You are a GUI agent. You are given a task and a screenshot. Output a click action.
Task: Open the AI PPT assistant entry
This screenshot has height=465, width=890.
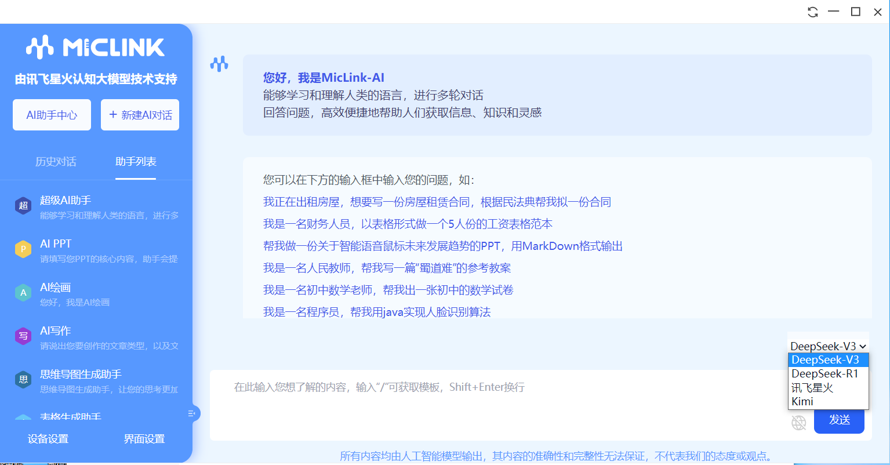coord(96,250)
